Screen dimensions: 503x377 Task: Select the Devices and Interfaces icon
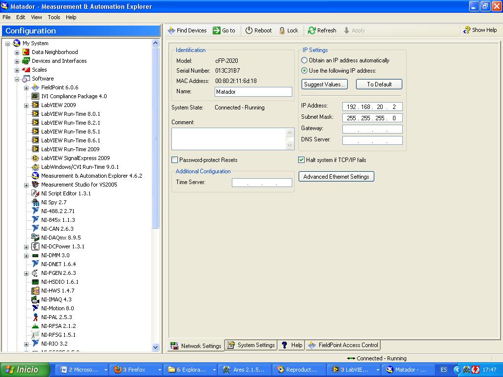(x=26, y=60)
